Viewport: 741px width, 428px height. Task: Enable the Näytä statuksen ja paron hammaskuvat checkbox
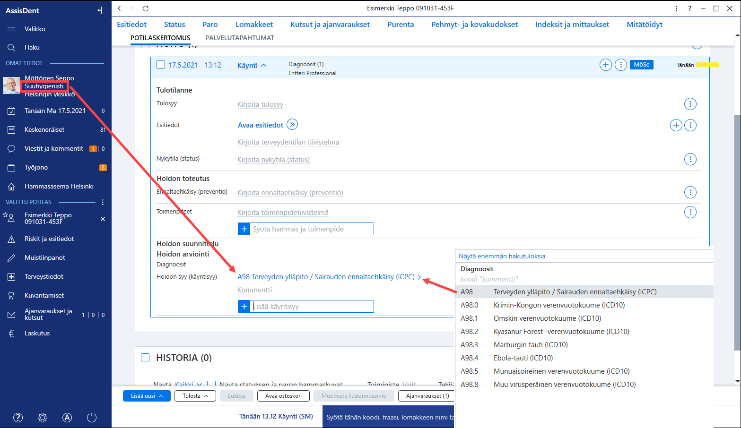(x=211, y=385)
